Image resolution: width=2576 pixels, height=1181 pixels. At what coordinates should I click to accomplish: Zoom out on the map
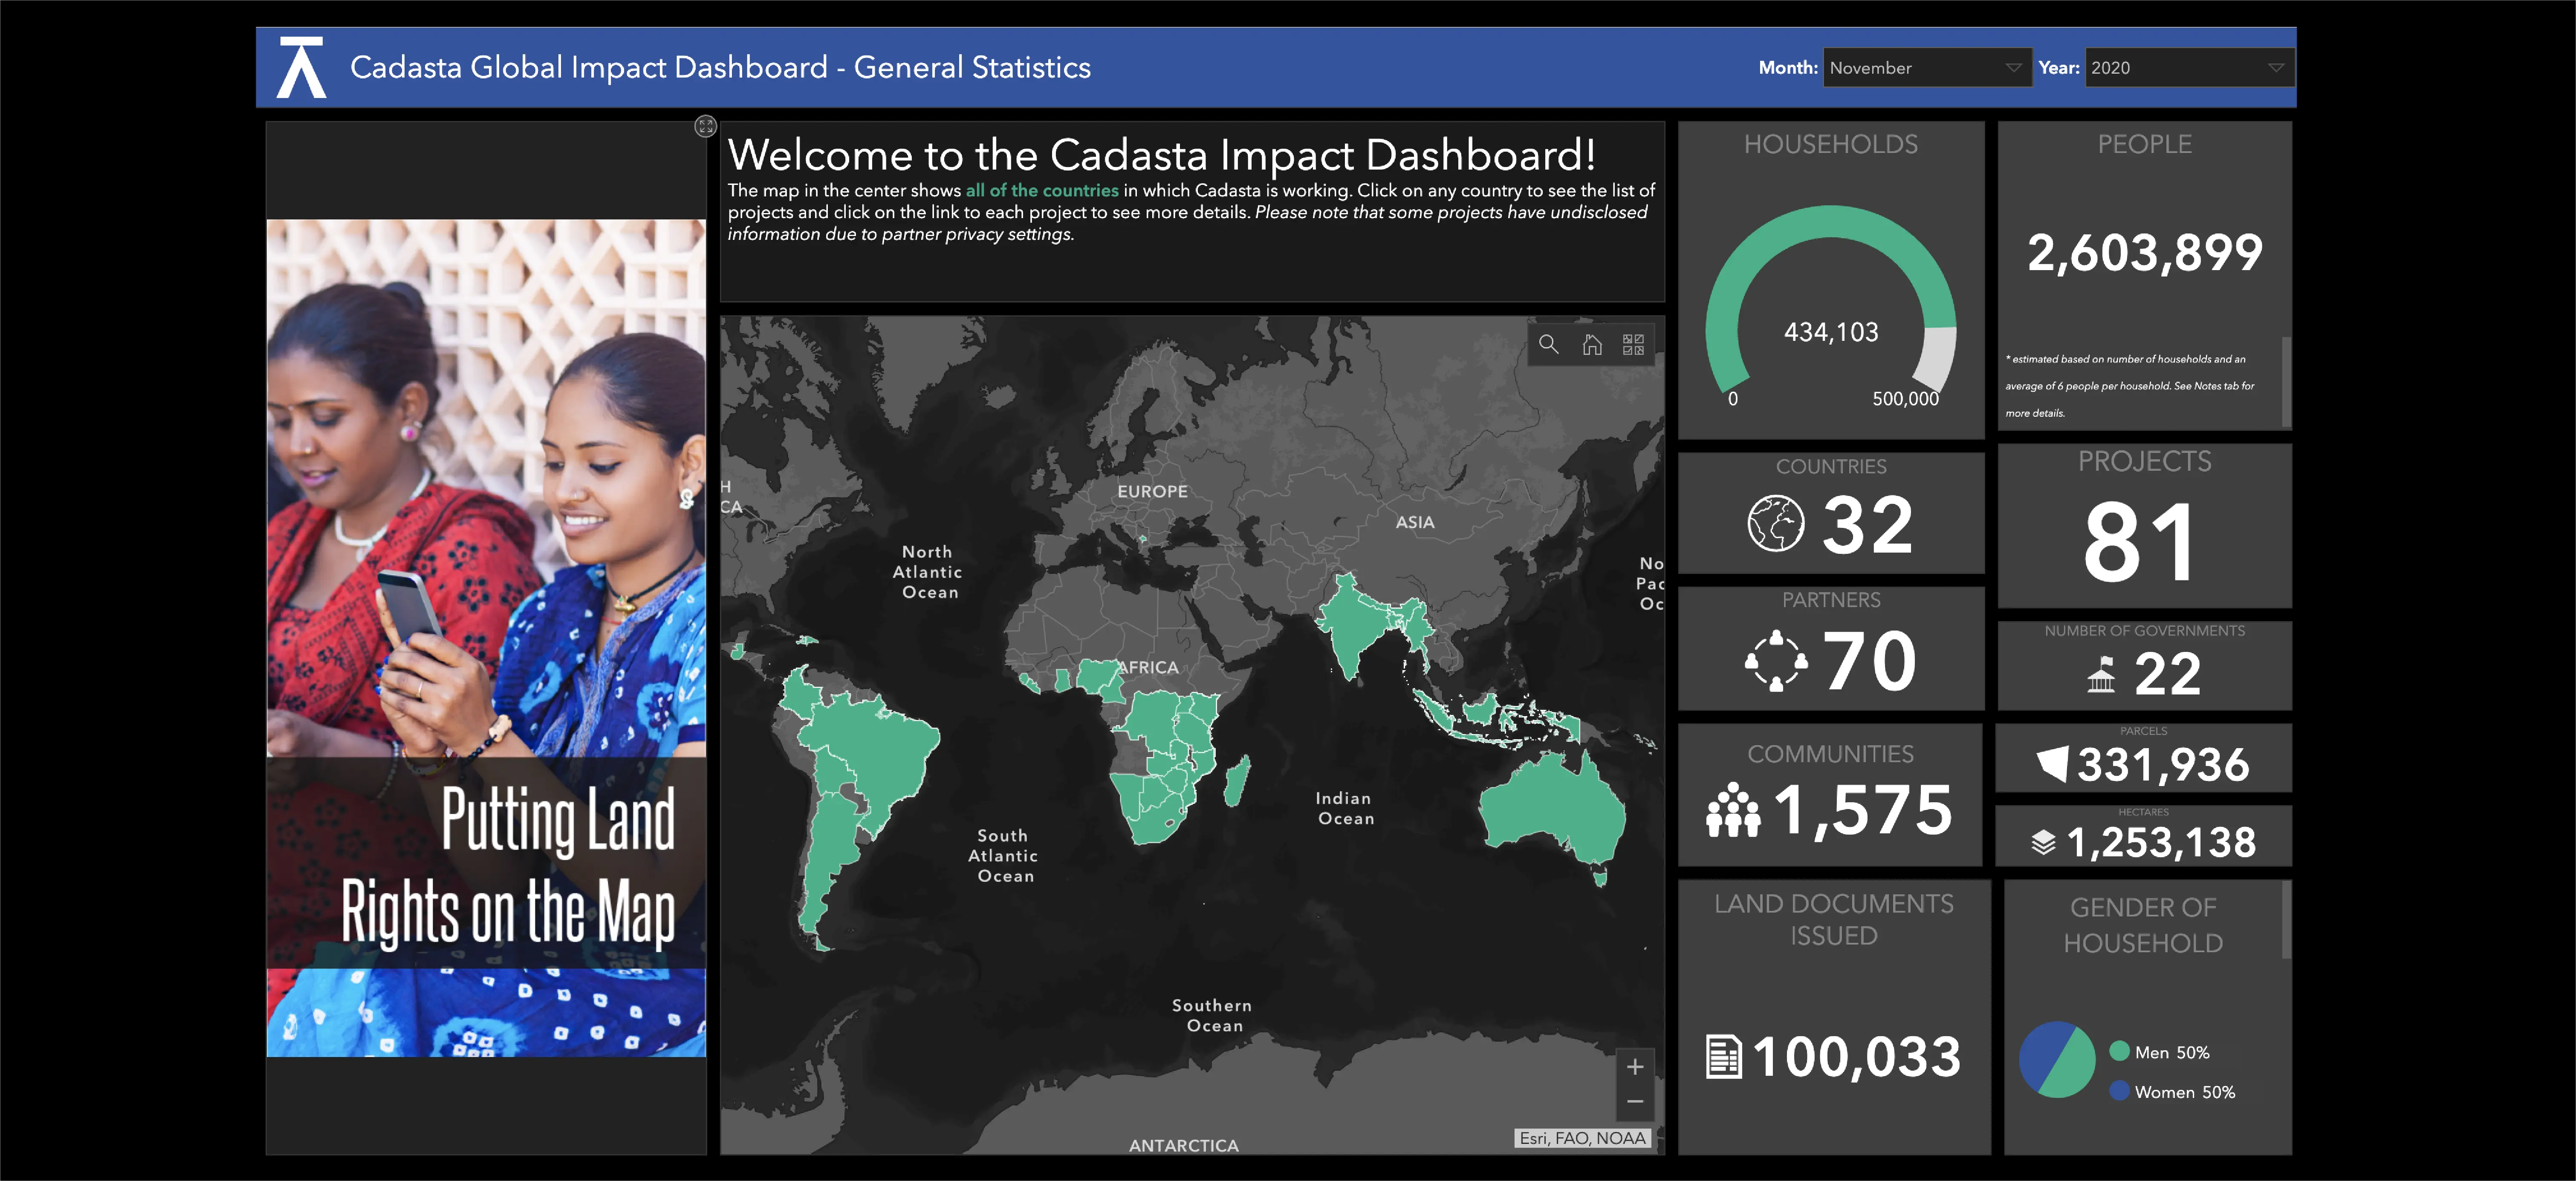(1635, 1102)
